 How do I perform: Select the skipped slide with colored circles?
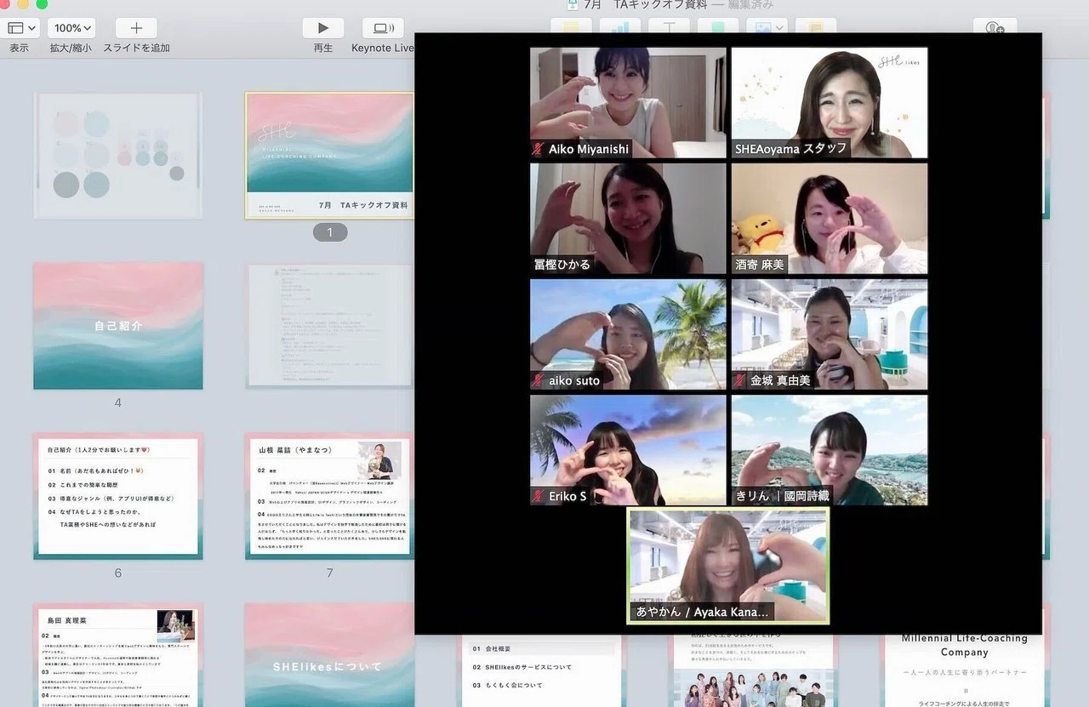pyautogui.click(x=117, y=156)
